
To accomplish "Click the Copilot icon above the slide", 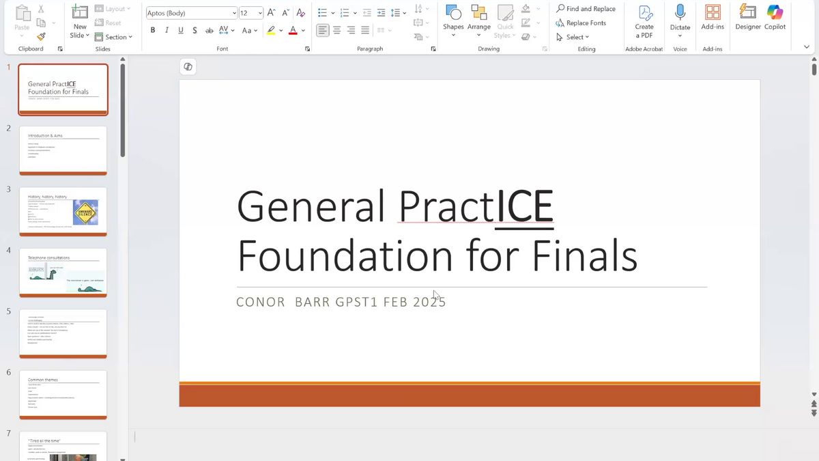I will coord(188,66).
